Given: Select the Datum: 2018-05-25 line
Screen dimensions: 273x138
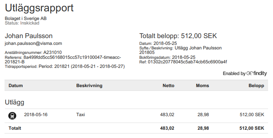Looking at the screenshot, I should (158, 43).
